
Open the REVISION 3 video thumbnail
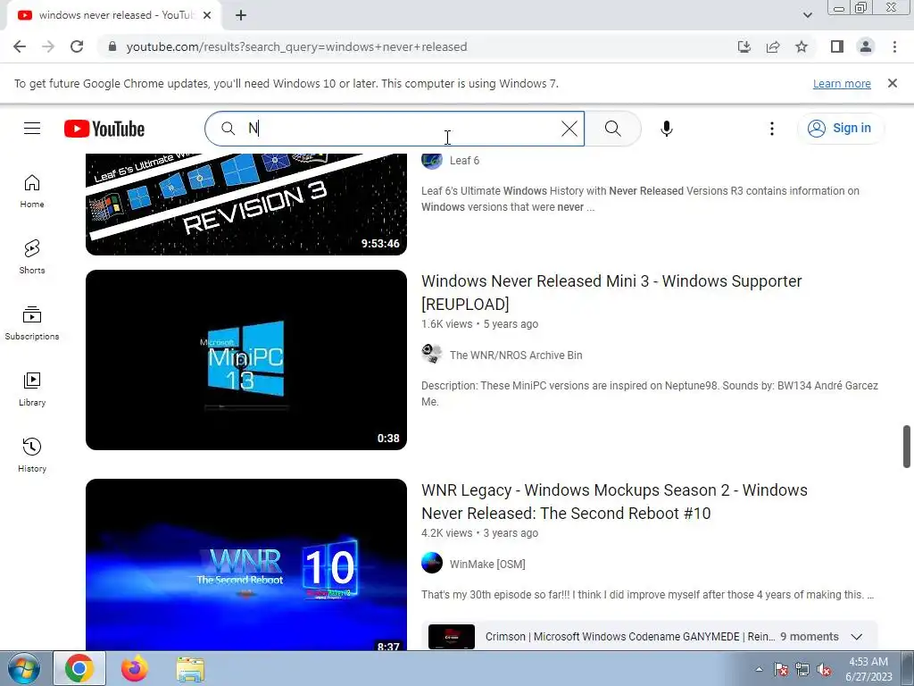(x=246, y=205)
